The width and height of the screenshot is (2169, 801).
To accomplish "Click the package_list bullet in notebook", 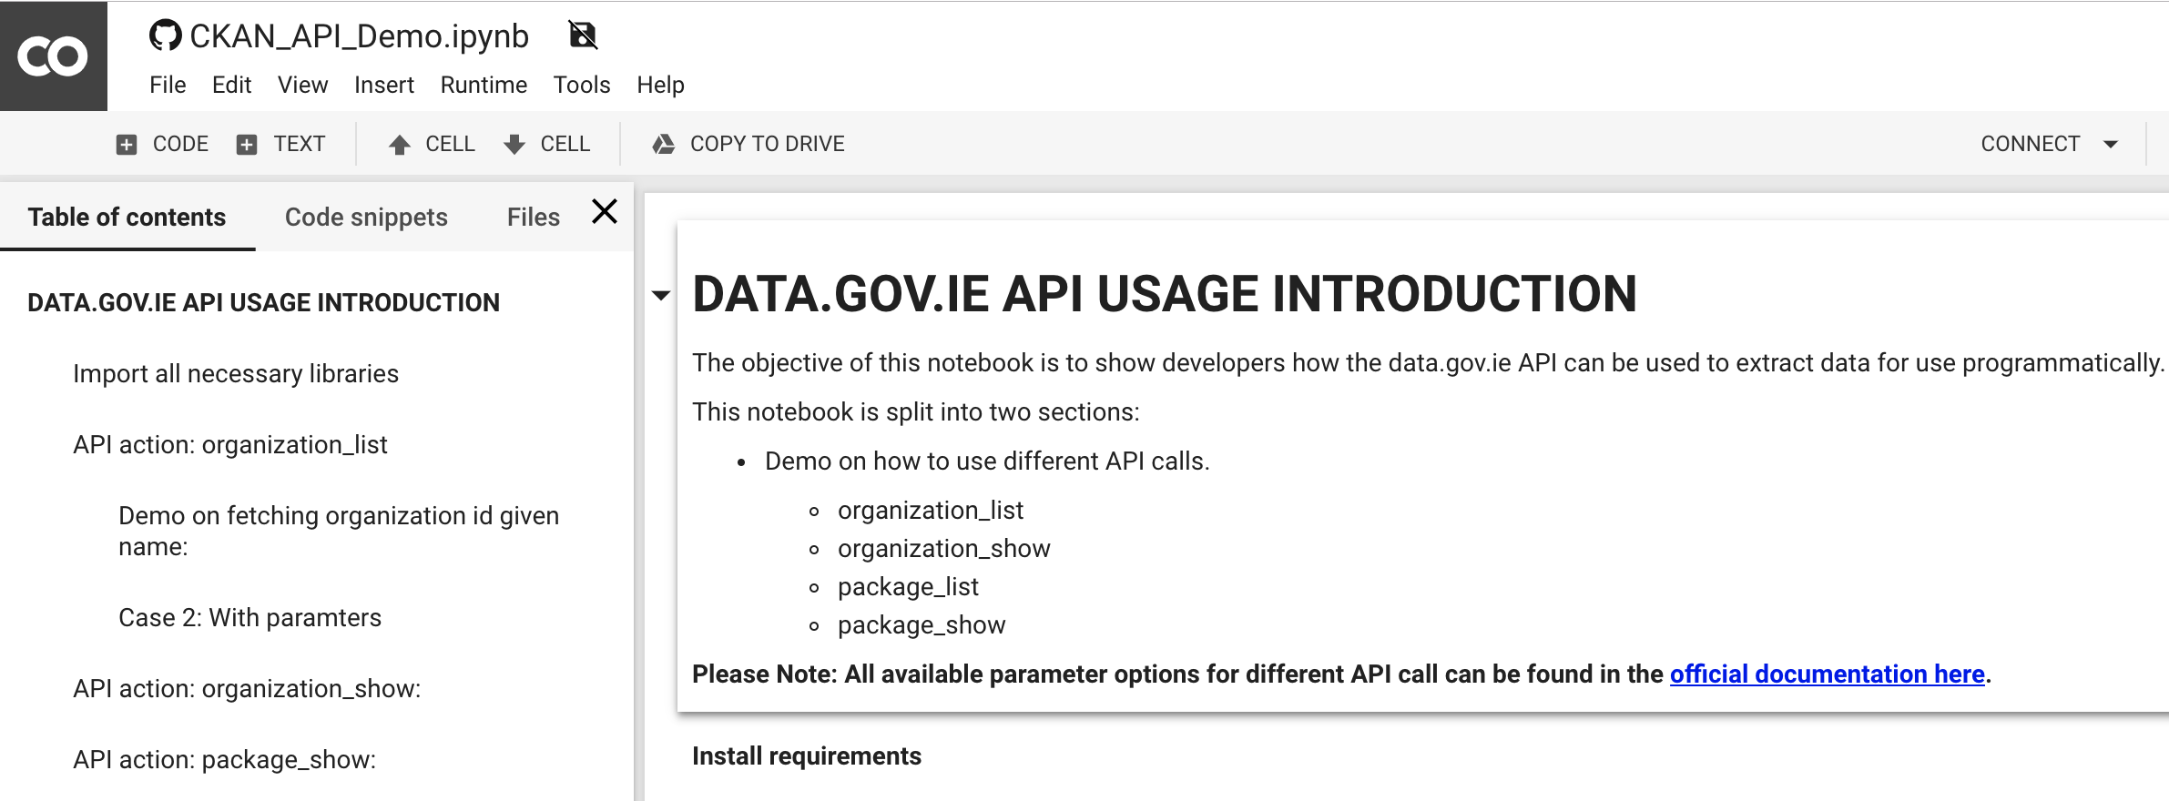I will 908,586.
